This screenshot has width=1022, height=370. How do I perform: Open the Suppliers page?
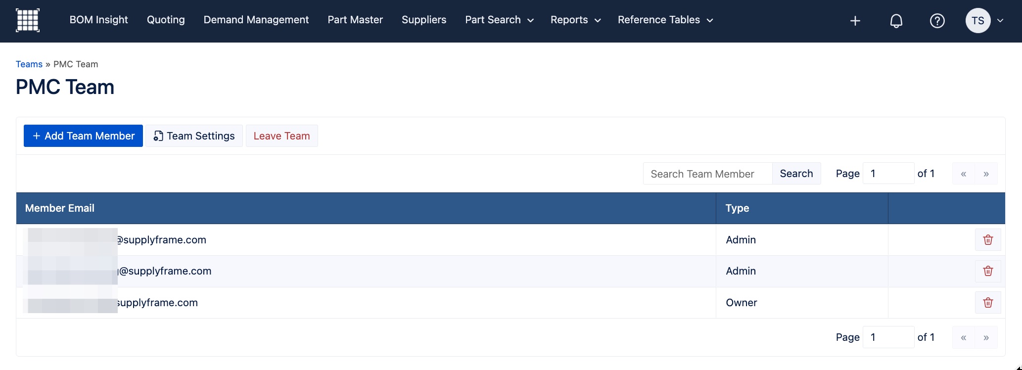[424, 20]
